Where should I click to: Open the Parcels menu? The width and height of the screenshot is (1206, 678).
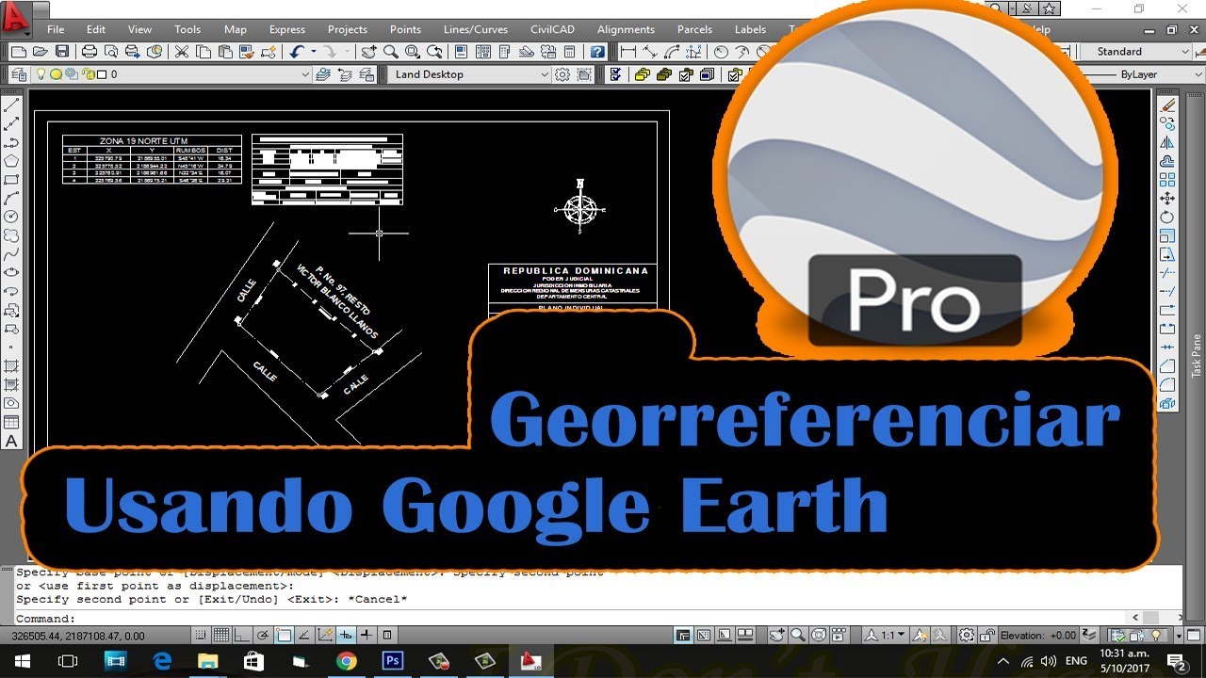(694, 29)
